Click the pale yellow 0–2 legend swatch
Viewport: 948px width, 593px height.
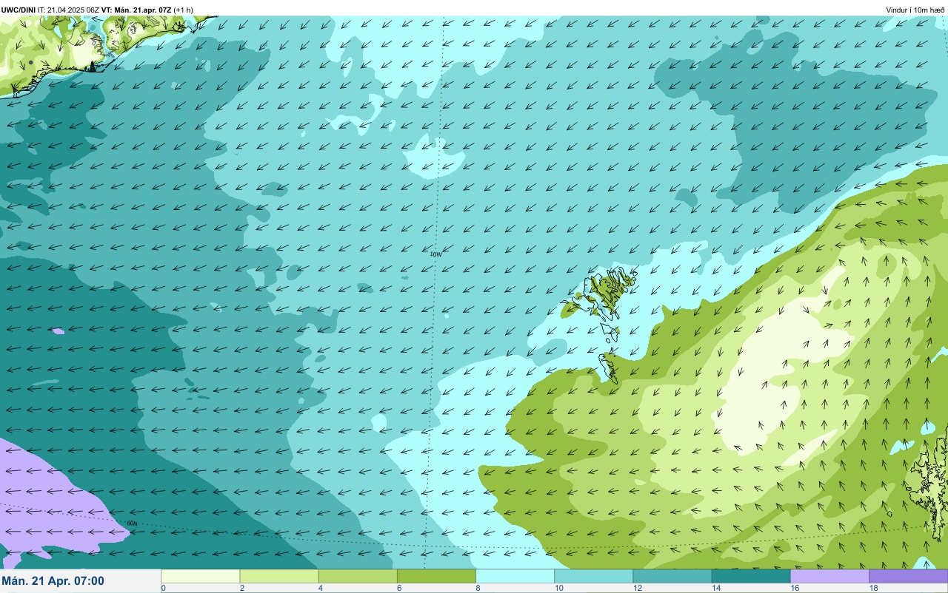[x=201, y=576]
